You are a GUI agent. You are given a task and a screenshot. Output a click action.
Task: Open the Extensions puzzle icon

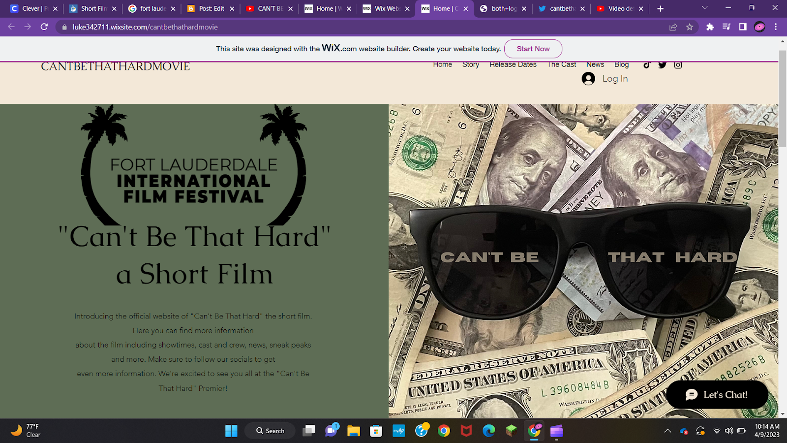pos(710,27)
